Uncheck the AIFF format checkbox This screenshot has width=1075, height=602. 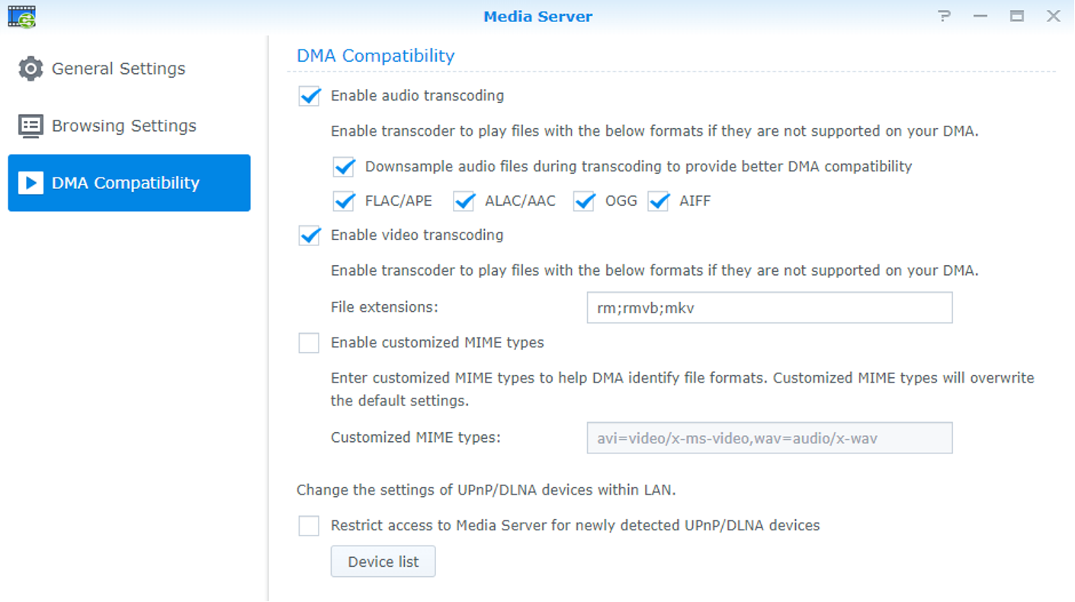(658, 201)
